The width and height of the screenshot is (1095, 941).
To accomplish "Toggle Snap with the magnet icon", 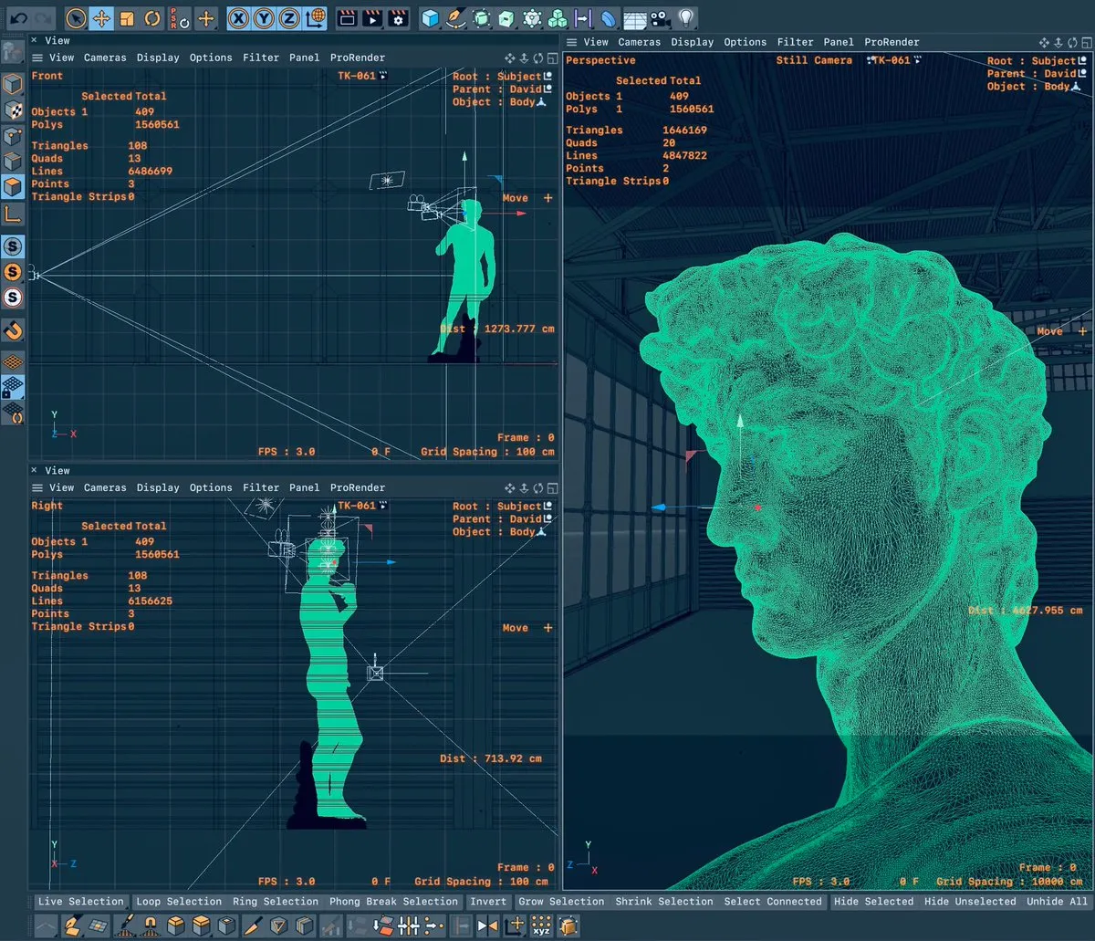I will pyautogui.click(x=13, y=329).
